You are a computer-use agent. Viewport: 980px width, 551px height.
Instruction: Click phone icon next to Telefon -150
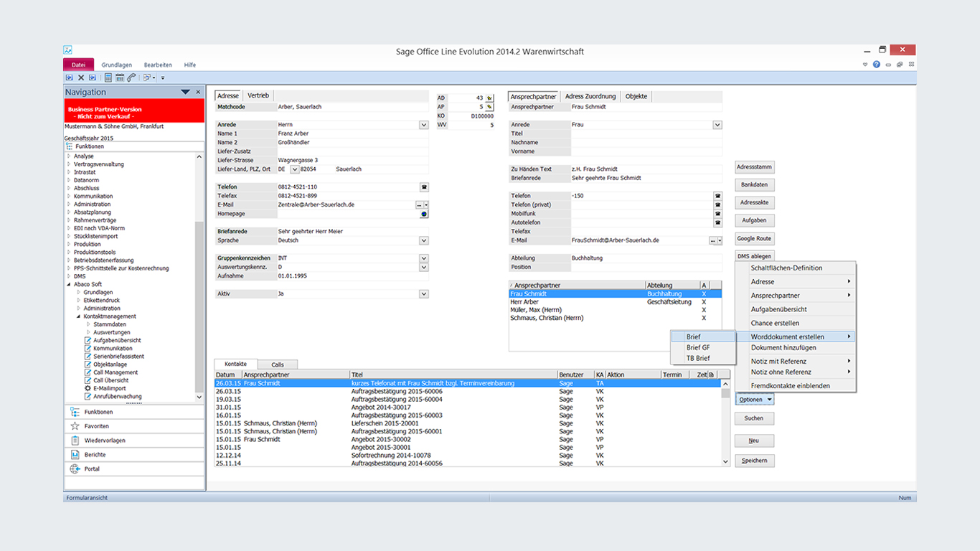[717, 196]
